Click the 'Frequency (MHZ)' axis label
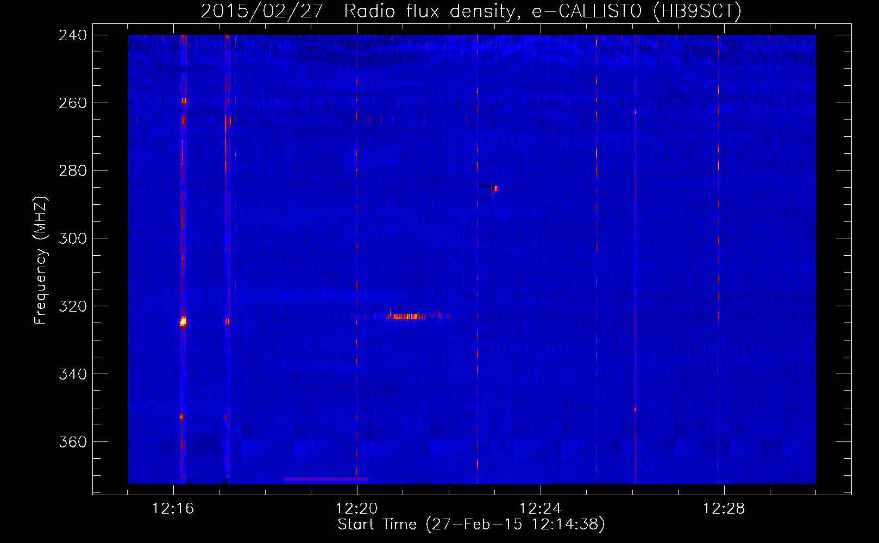879x543 pixels. tap(41, 261)
